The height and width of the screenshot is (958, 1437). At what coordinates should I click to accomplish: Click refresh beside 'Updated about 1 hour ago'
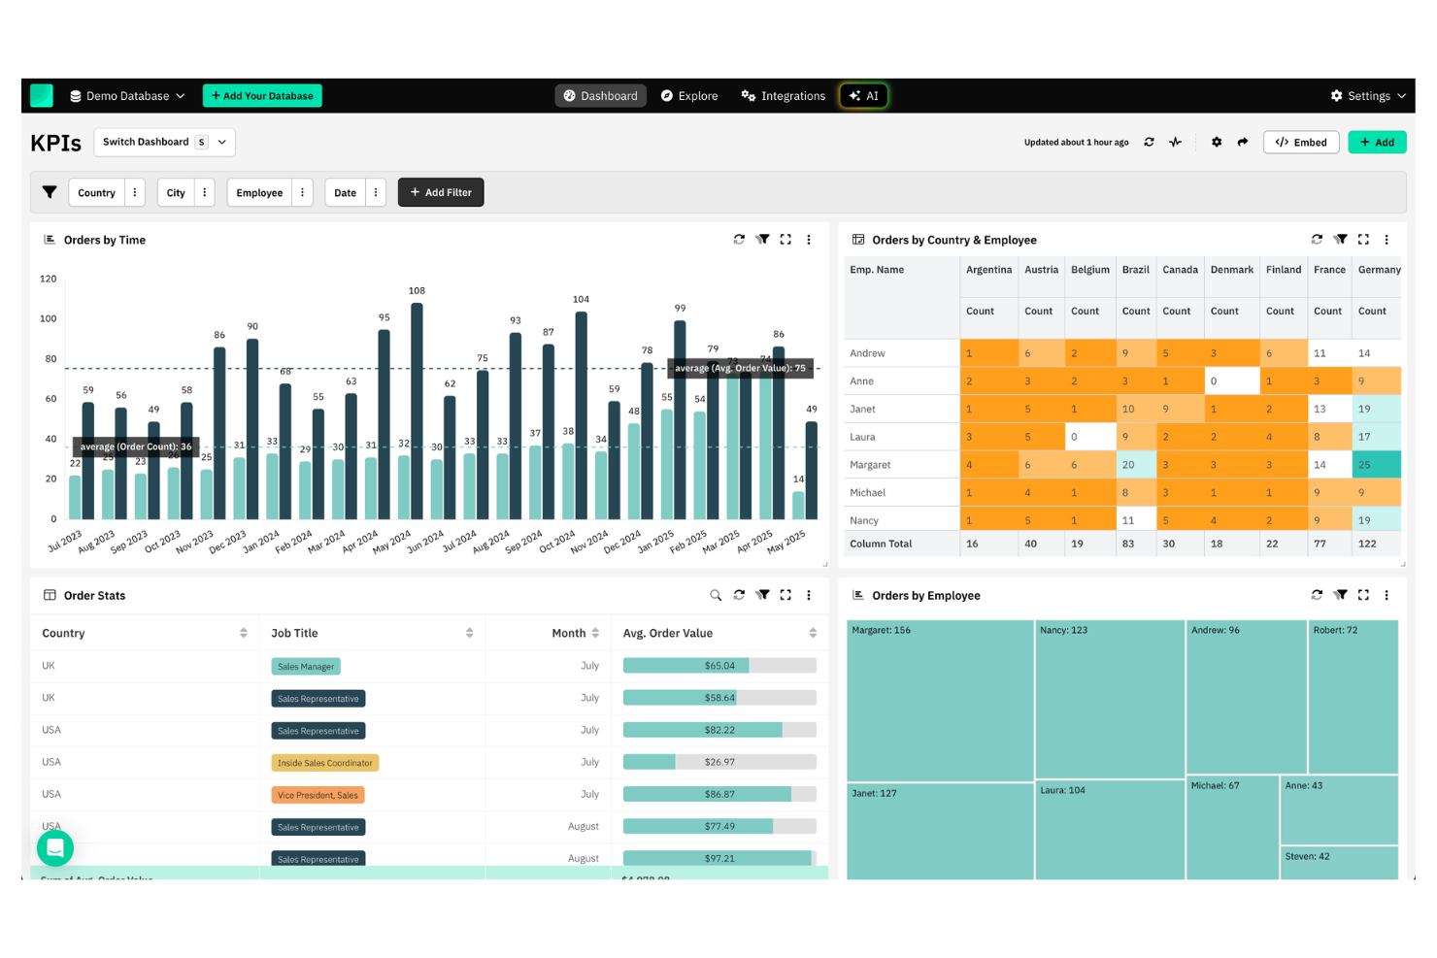point(1150,142)
